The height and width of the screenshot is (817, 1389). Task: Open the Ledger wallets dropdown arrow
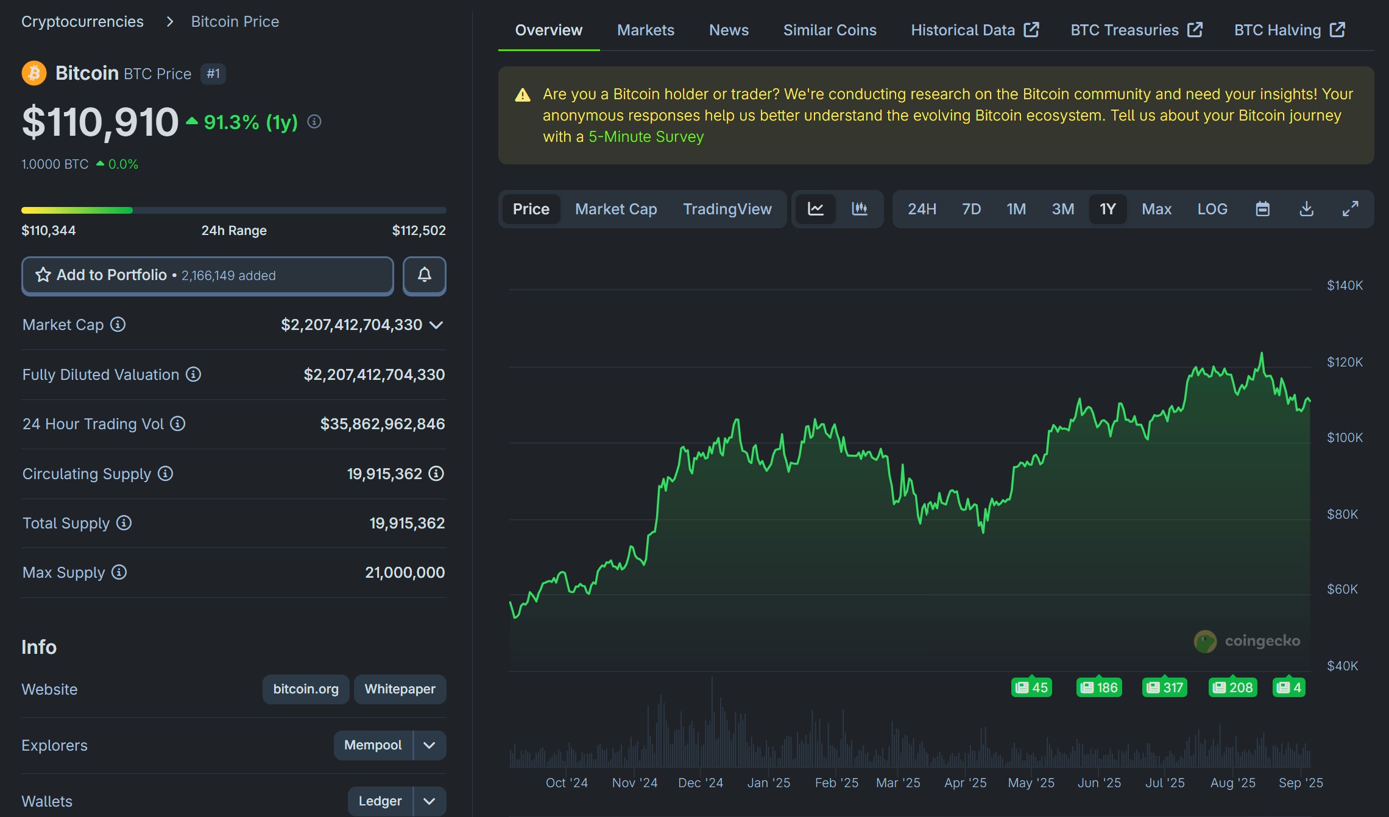click(429, 801)
